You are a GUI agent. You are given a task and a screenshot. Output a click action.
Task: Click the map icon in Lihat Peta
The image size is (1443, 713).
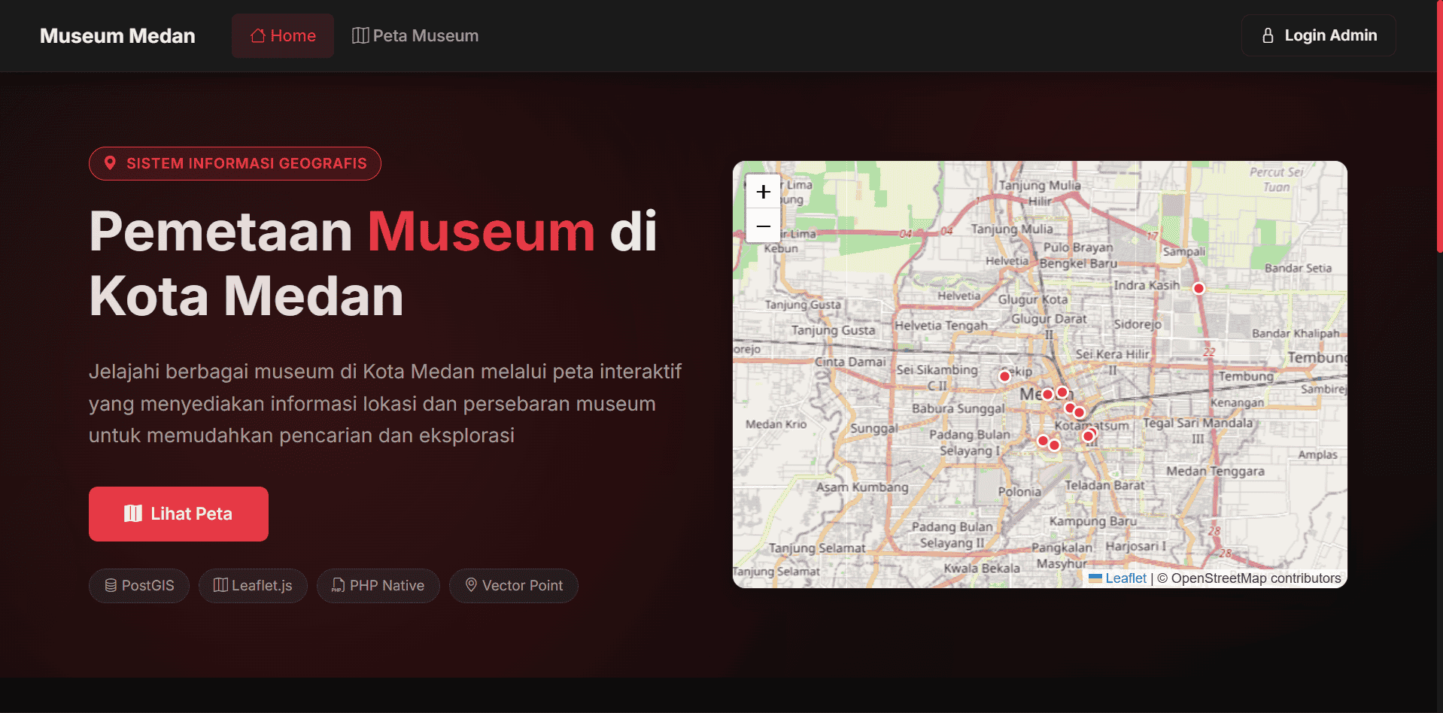(133, 514)
